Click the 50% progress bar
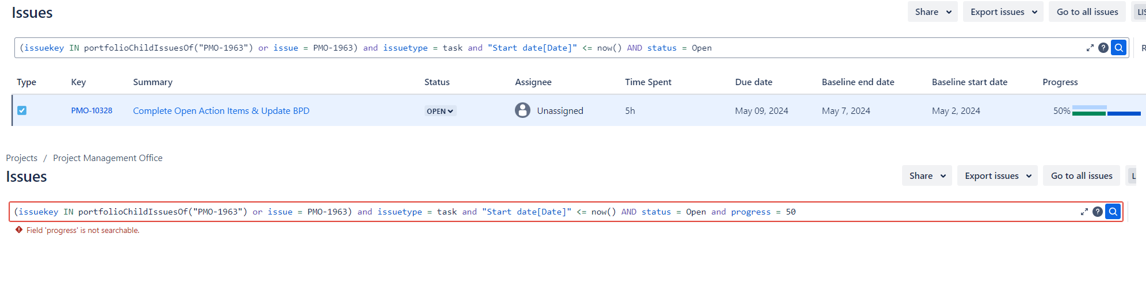Viewport: 1146px width, 306px height. click(1106, 110)
